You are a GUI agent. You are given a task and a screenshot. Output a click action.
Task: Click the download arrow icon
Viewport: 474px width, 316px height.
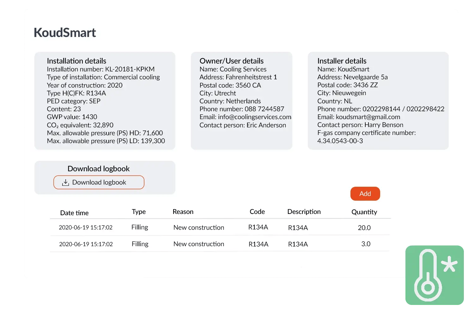(65, 183)
